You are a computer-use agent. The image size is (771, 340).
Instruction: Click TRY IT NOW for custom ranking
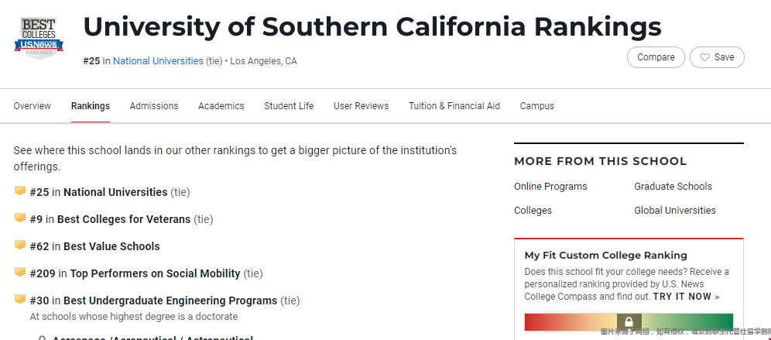(686, 297)
